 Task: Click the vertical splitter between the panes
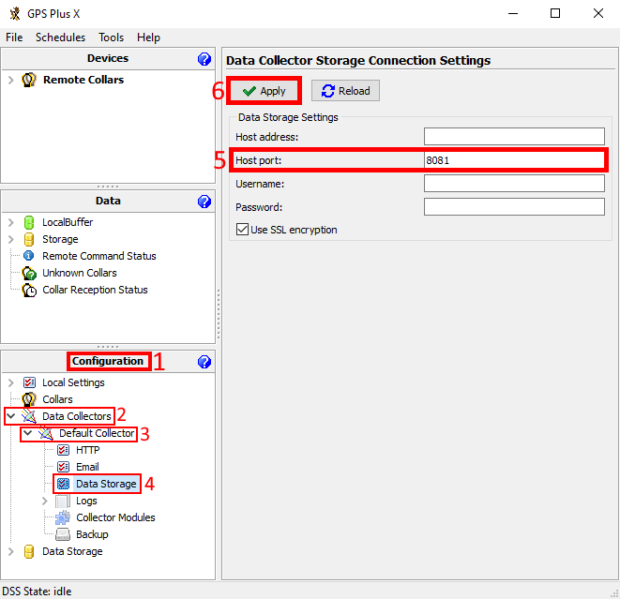[219, 314]
